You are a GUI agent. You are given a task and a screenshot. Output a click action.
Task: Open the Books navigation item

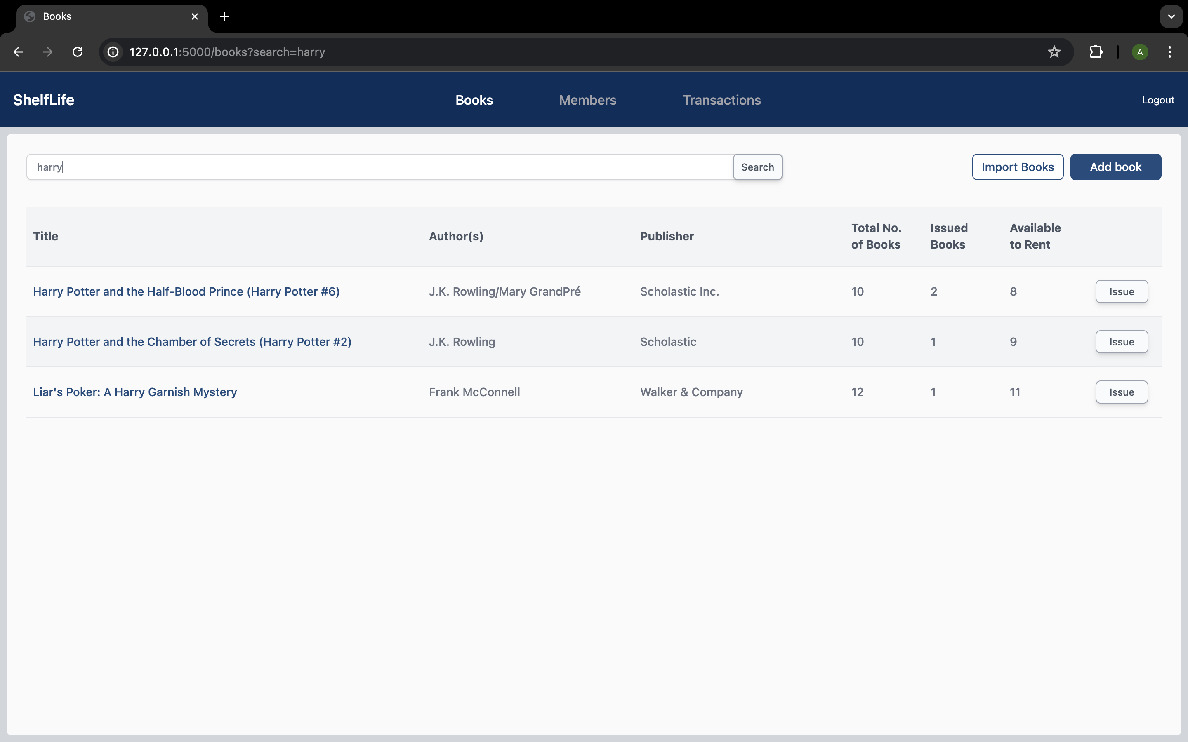(474, 100)
